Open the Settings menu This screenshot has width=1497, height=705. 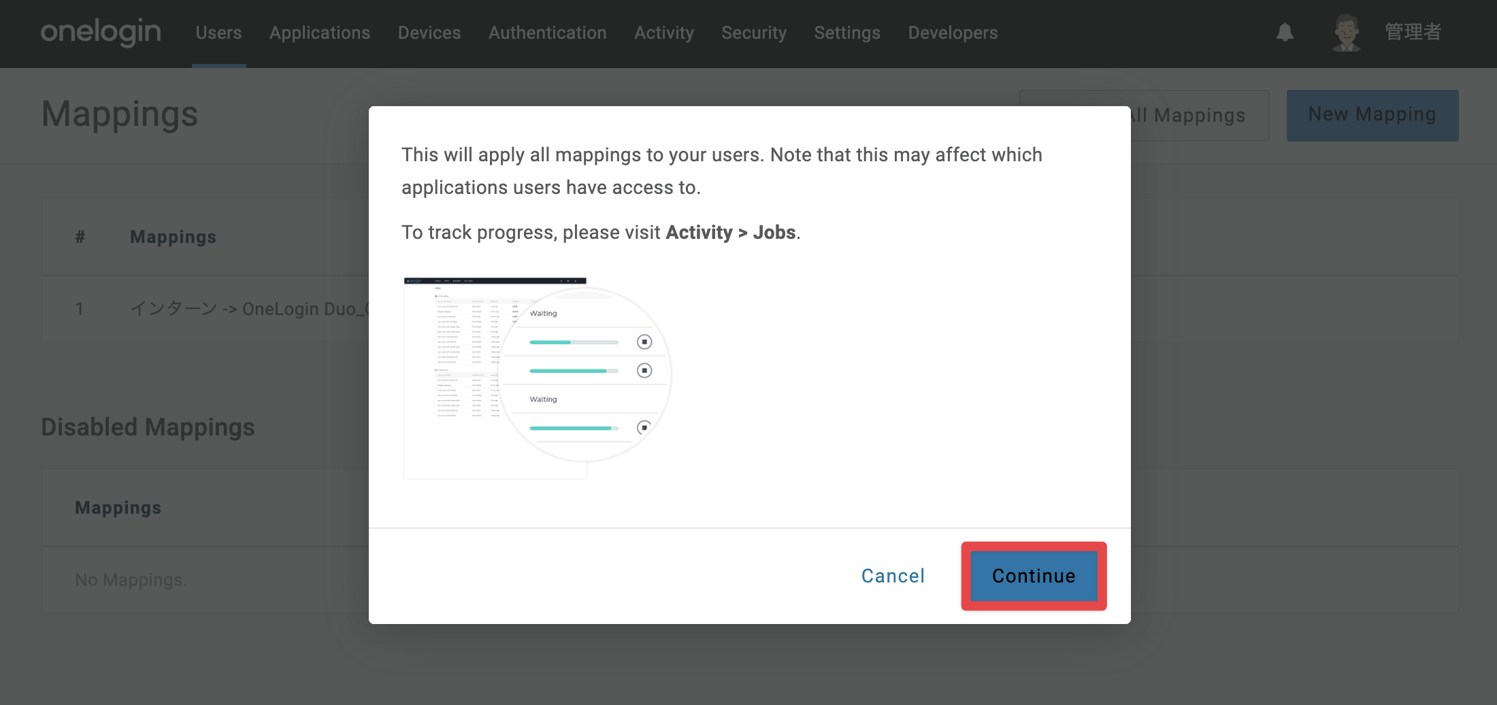pyautogui.click(x=847, y=33)
